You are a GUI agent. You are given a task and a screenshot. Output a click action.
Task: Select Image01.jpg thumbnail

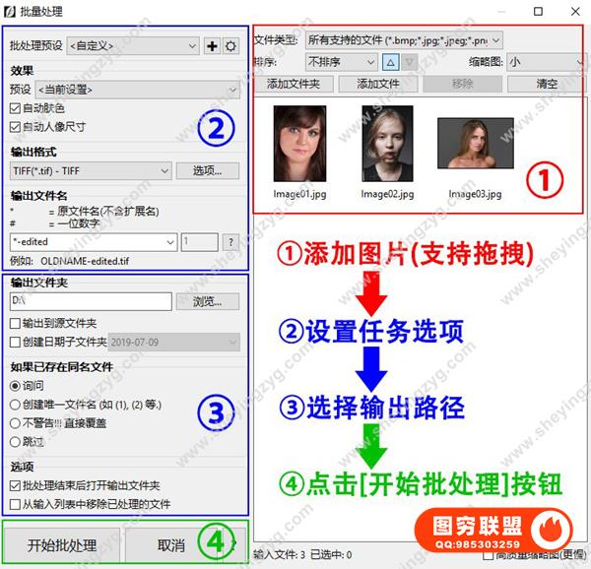click(x=299, y=144)
